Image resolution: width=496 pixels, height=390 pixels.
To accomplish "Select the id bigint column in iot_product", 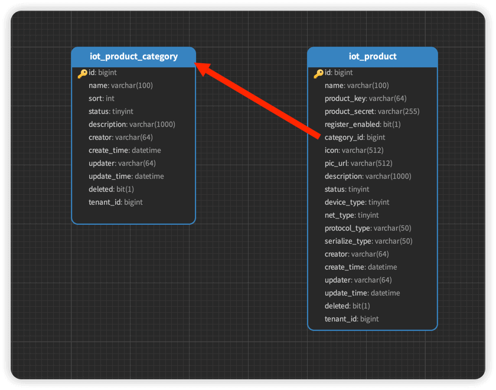I will [339, 73].
